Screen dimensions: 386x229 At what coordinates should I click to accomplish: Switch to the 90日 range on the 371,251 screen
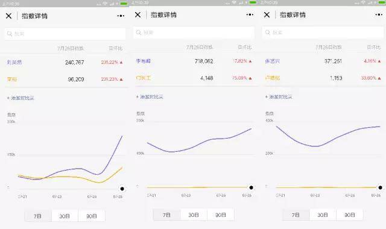350,215
